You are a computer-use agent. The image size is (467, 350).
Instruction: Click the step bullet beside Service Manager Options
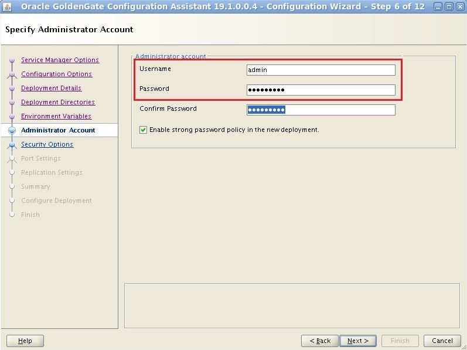point(12,60)
